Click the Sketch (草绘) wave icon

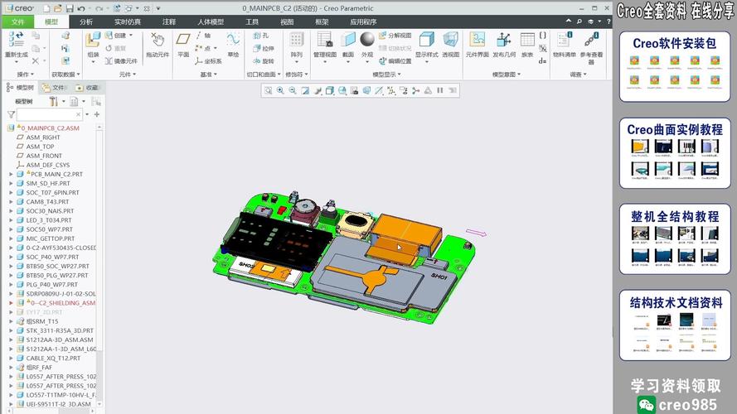[233, 40]
